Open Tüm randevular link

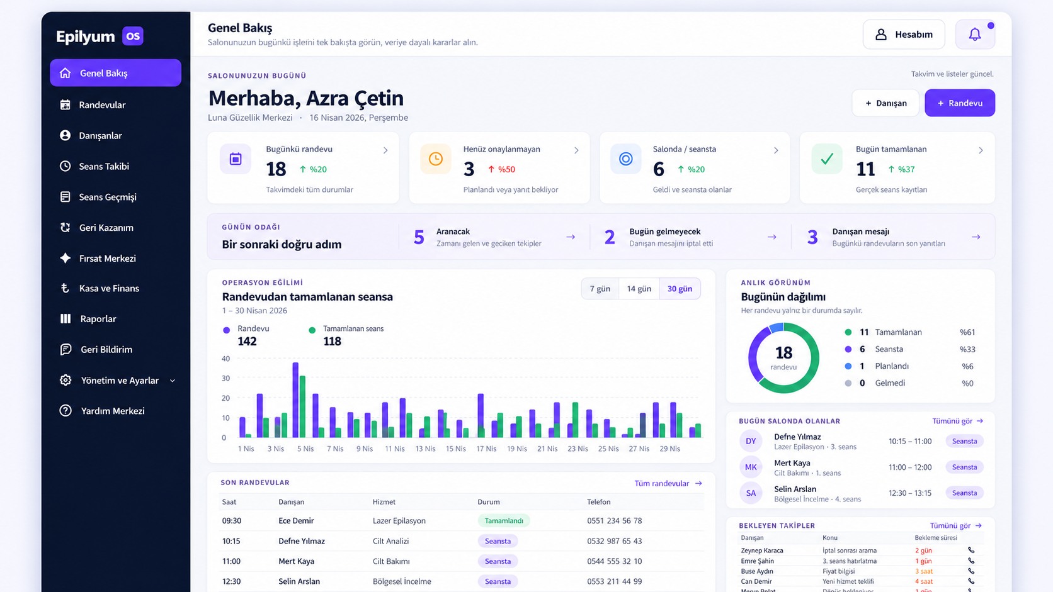[x=668, y=483]
